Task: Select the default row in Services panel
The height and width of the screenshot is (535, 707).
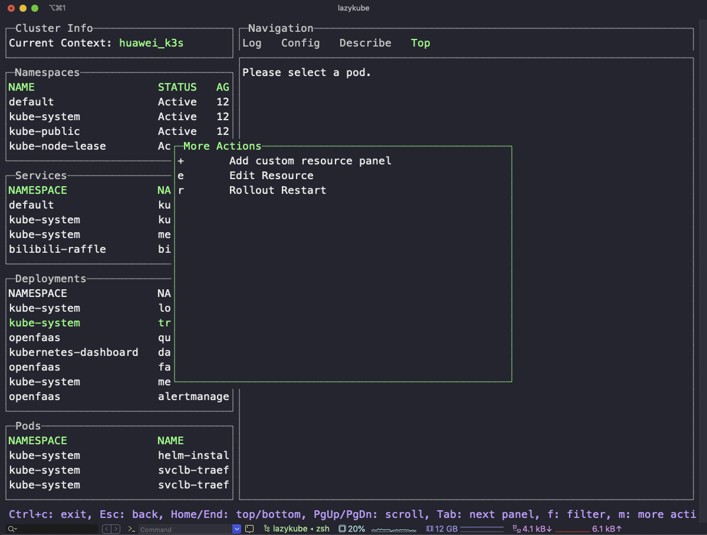Action: point(90,205)
